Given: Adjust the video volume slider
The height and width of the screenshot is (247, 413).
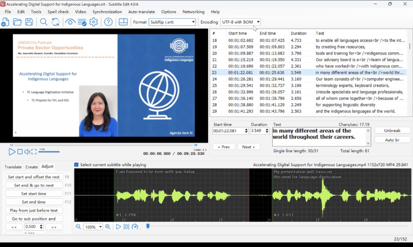Looking at the screenshot, I should 48,152.
